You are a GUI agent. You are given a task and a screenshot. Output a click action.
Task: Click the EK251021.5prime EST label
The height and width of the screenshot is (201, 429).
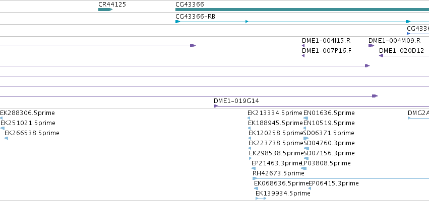point(28,123)
